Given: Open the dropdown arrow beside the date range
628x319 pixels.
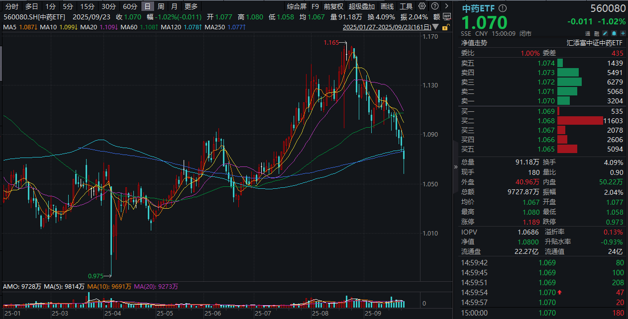Looking at the screenshot, I should (435, 27).
